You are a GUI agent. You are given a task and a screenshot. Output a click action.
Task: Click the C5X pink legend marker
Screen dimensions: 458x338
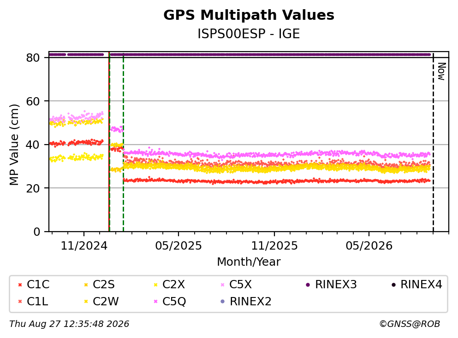(223, 285)
